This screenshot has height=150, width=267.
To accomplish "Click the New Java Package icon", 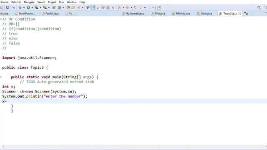I will click(x=54, y=7).
